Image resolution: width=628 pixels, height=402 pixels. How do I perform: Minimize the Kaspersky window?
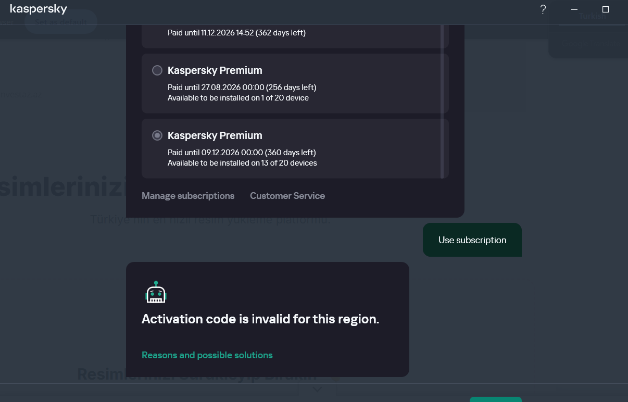click(574, 9)
